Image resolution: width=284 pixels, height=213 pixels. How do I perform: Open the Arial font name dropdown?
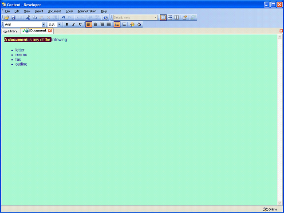click(43, 24)
